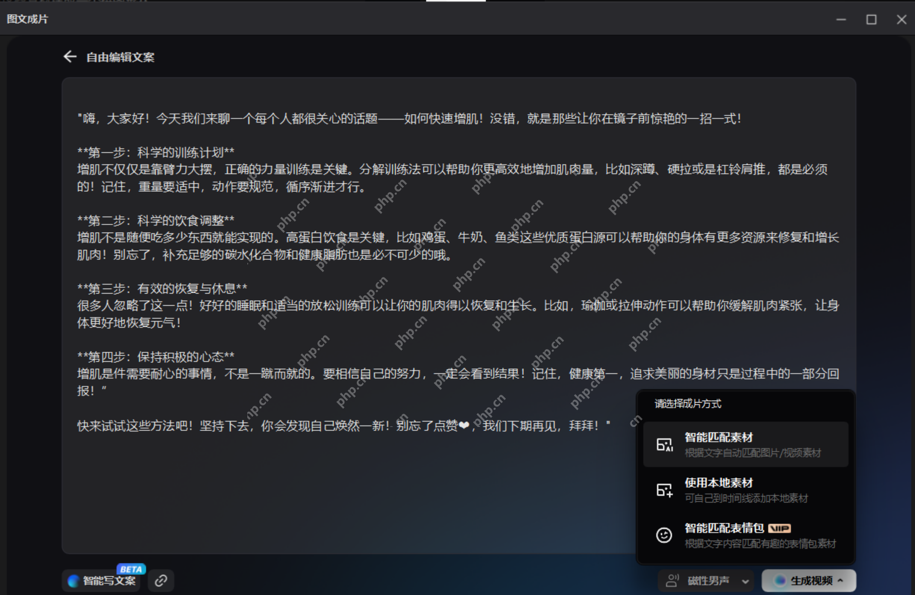Click the back arrow beside 自由编辑文案
Screen dimensions: 915x595
[70, 57]
